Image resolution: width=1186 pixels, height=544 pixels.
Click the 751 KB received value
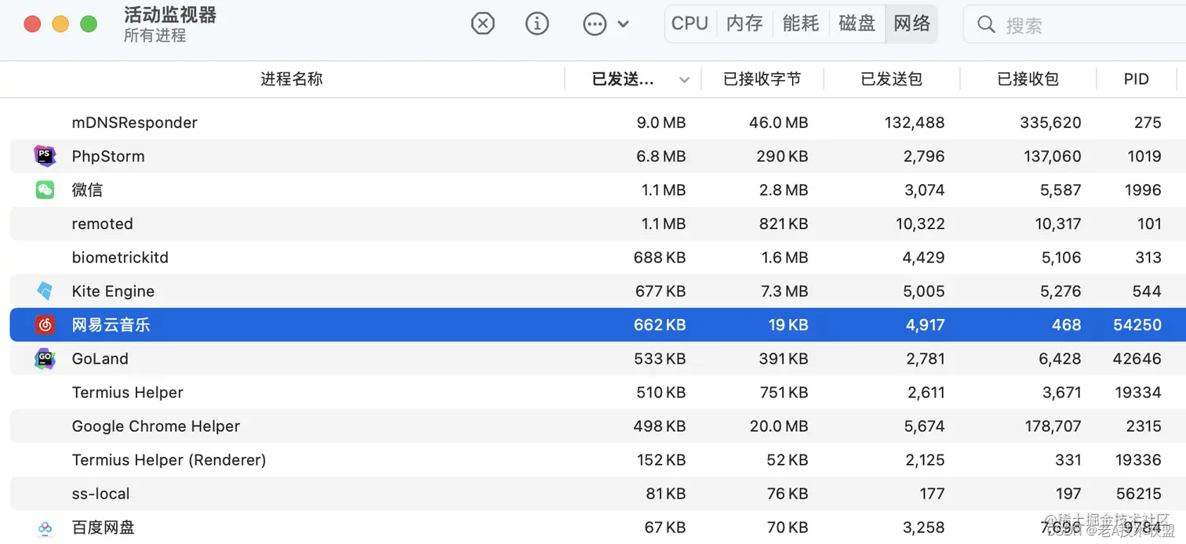(784, 392)
